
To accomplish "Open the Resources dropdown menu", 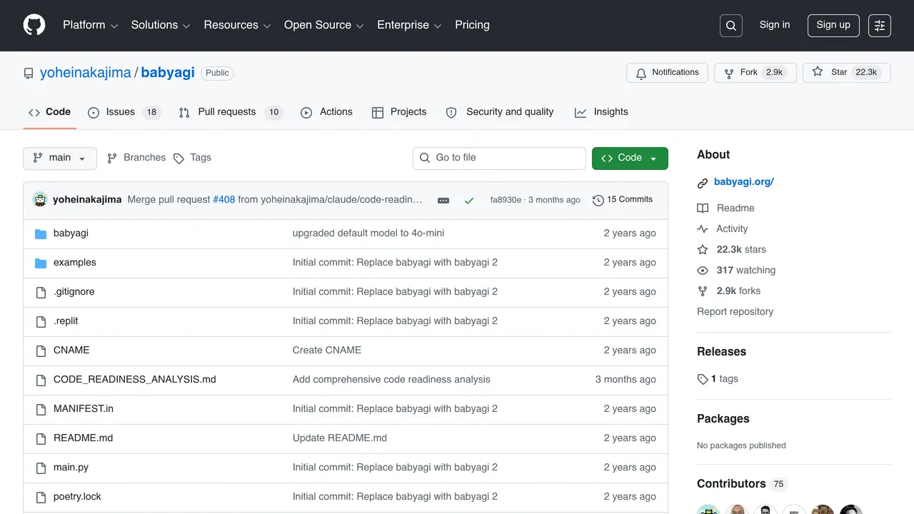I will [237, 25].
